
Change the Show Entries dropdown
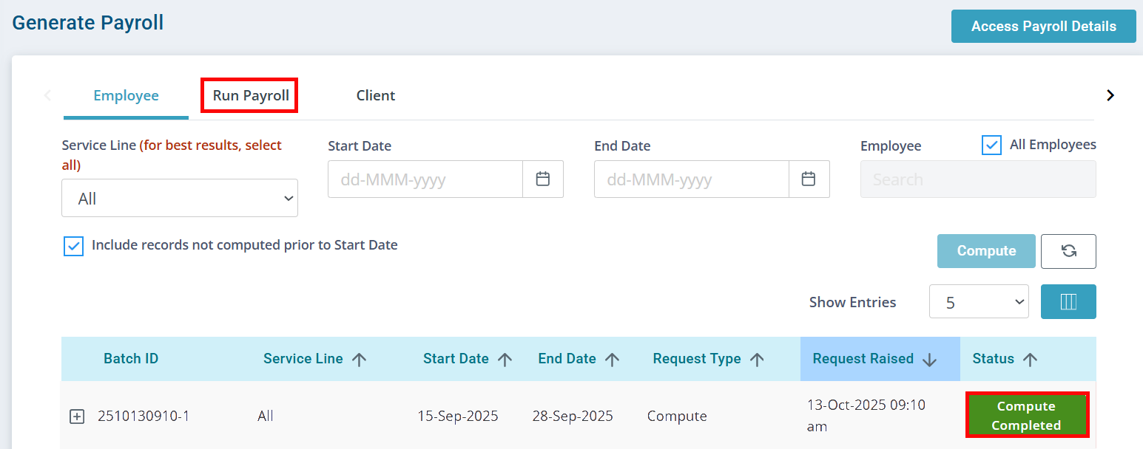coord(978,302)
